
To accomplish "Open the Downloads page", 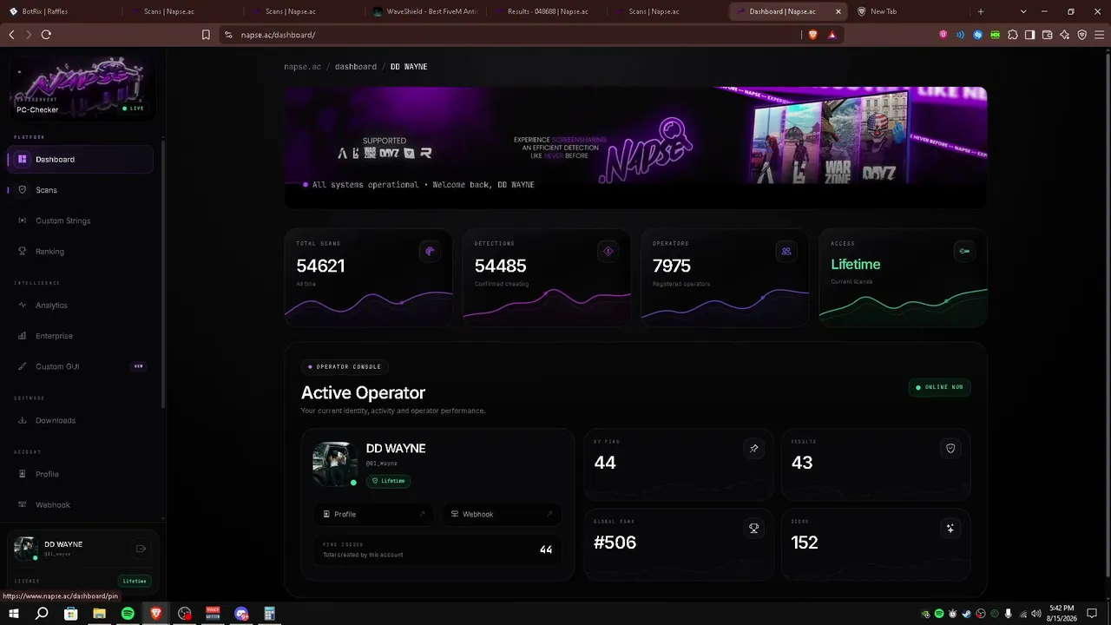I will 80,420.
